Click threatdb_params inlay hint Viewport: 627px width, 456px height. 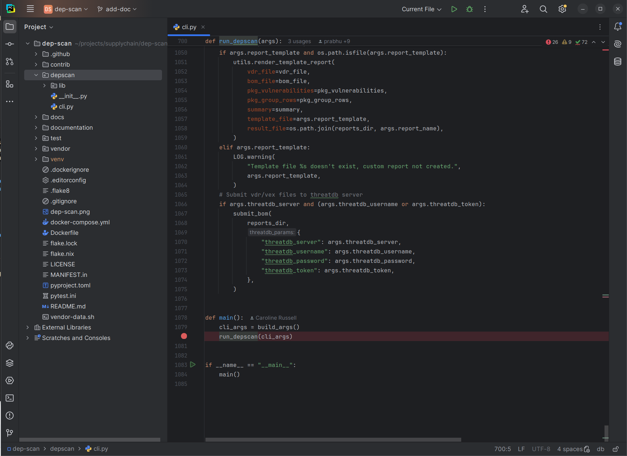tap(272, 232)
